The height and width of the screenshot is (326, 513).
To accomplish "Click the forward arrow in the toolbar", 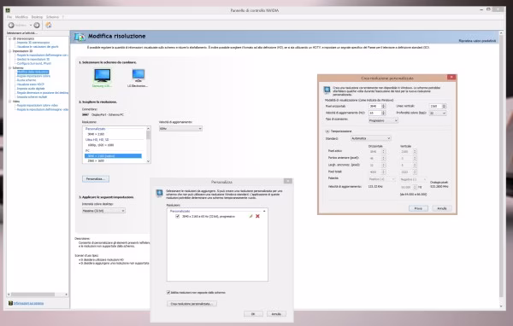I will point(37,25).
